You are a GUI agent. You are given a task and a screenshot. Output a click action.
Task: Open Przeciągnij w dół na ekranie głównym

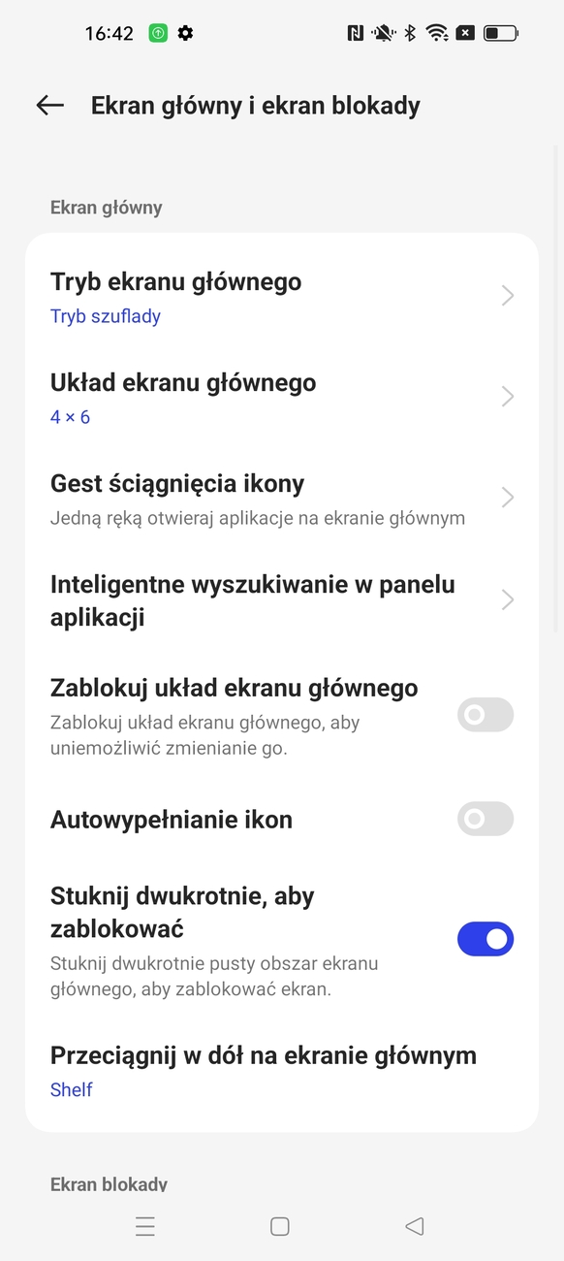[x=282, y=1072]
